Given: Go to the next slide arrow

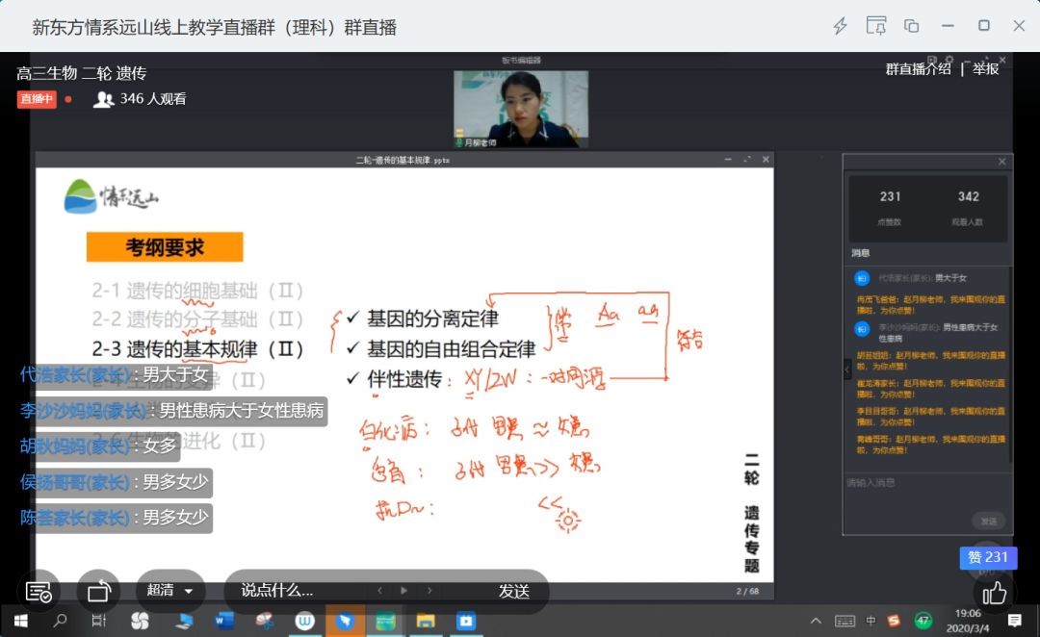Looking at the screenshot, I should tap(429, 590).
